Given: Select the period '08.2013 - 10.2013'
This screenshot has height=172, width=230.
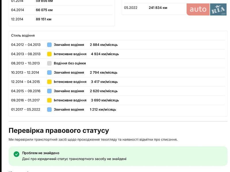Looking at the screenshot, I should click(25, 63).
